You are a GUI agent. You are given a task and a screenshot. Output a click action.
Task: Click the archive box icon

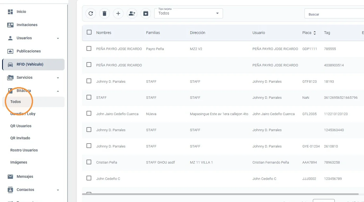(146, 13)
